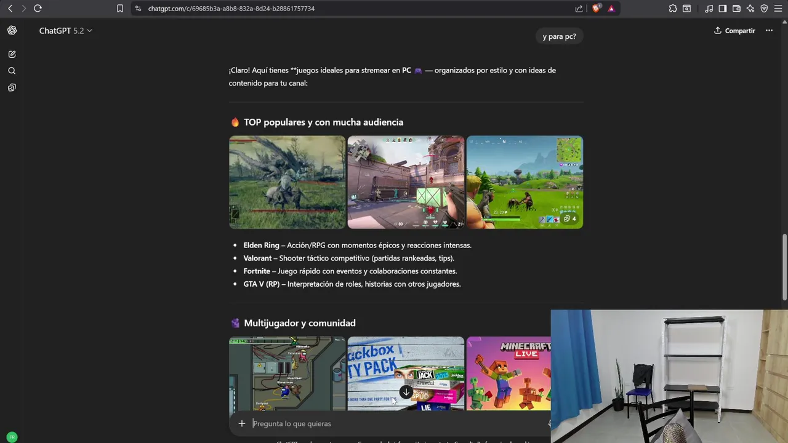Image resolution: width=788 pixels, height=443 pixels.
Task: Open Brave Shields lion icon
Action: point(596,9)
